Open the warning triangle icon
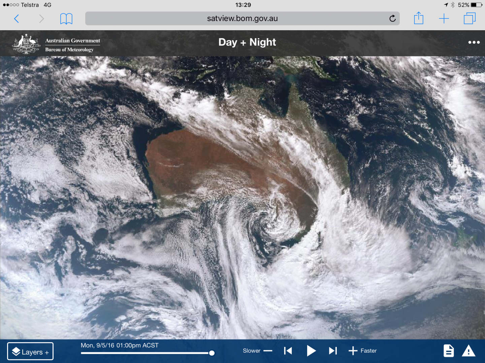485x363 pixels. click(468, 351)
